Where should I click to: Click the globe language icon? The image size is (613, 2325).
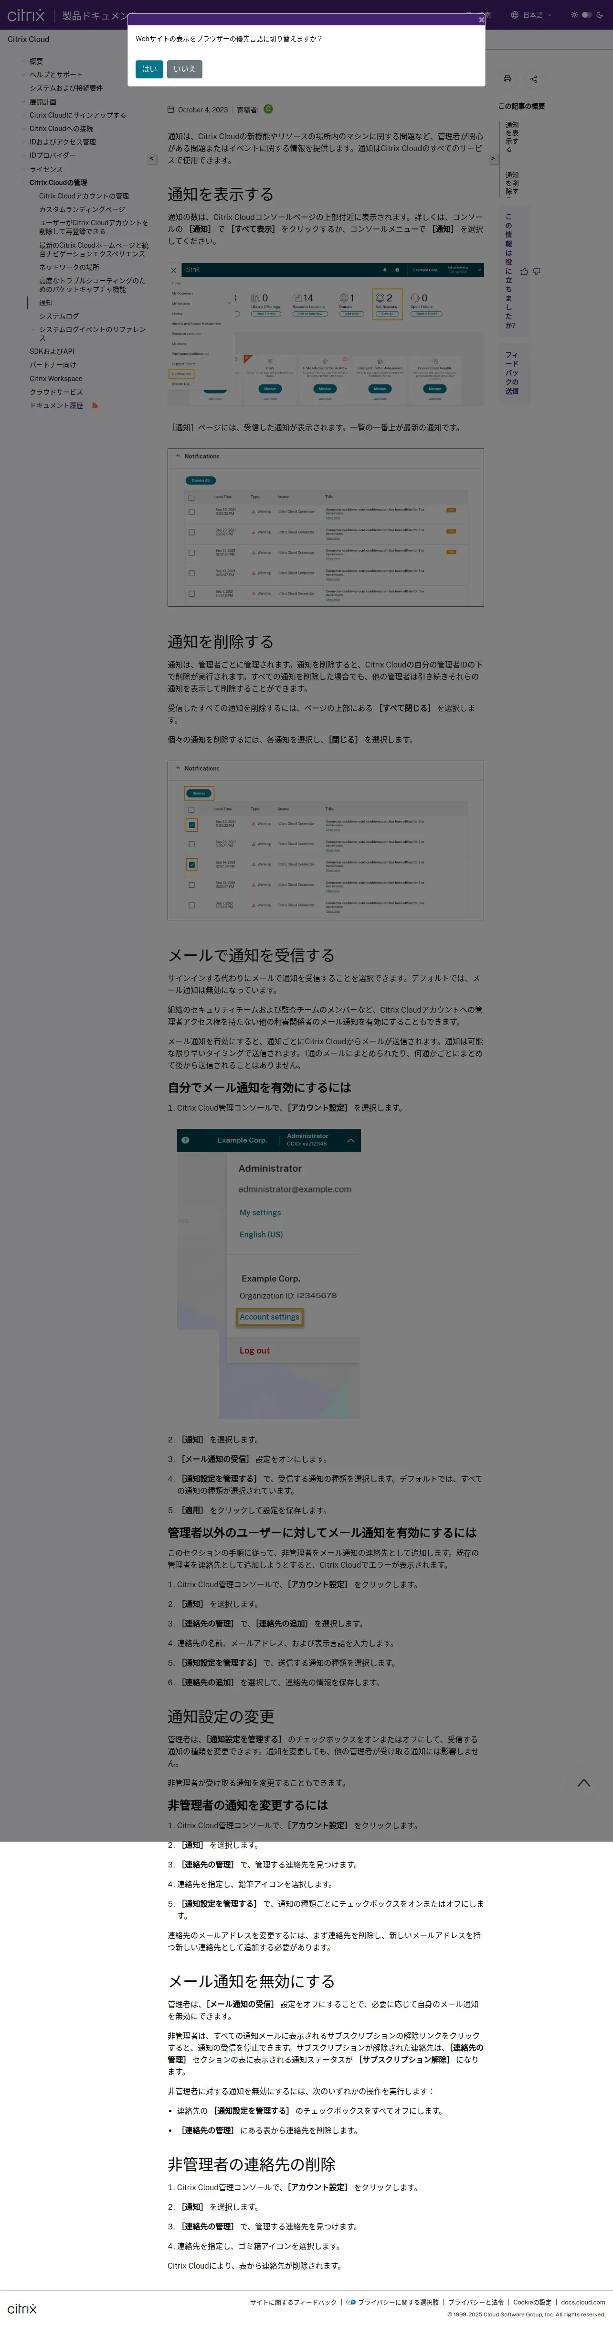515,15
